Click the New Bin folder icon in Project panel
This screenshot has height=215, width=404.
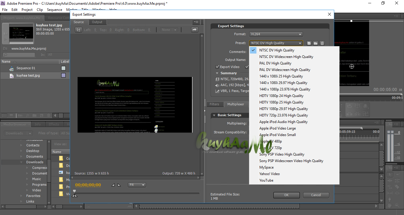(x=34, y=115)
